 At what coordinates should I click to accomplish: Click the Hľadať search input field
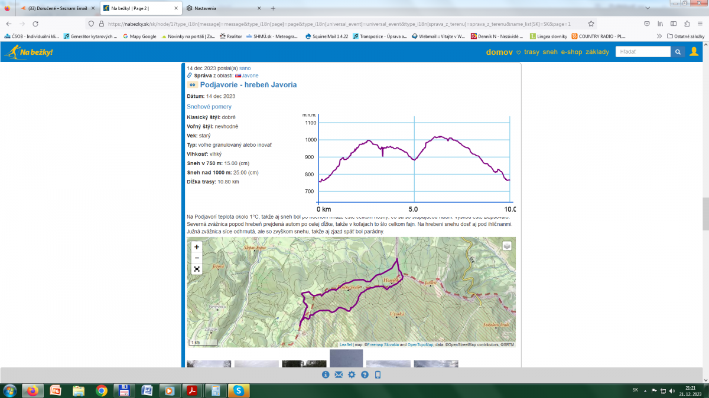click(643, 52)
